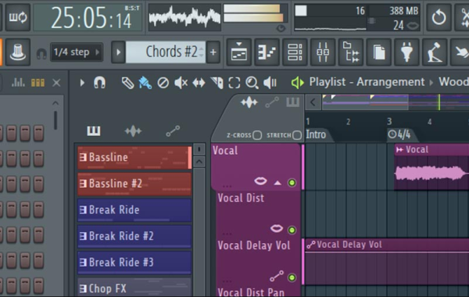Click the left chevron beside the arrangement overview
The height and width of the screenshot is (297, 469).
[313, 102]
